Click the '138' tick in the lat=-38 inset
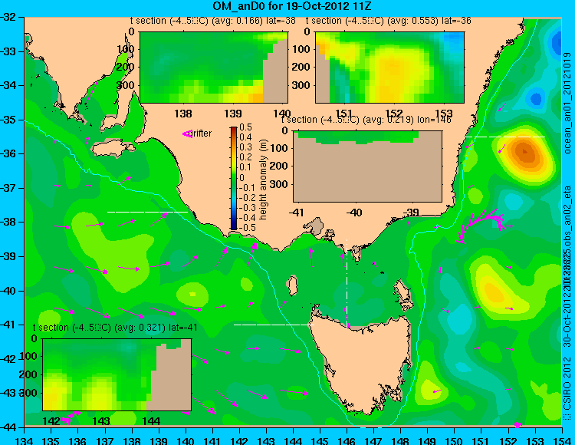The image size is (575, 445). point(182,114)
